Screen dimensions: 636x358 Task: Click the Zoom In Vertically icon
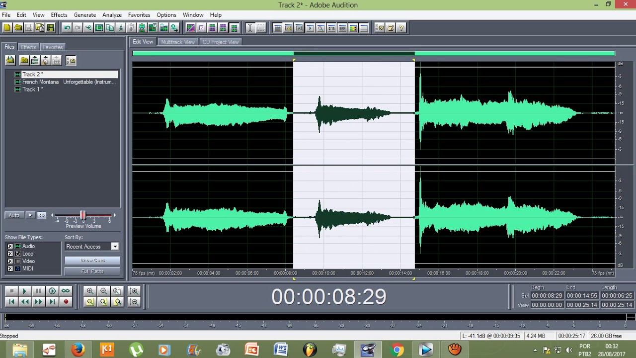coord(134,291)
